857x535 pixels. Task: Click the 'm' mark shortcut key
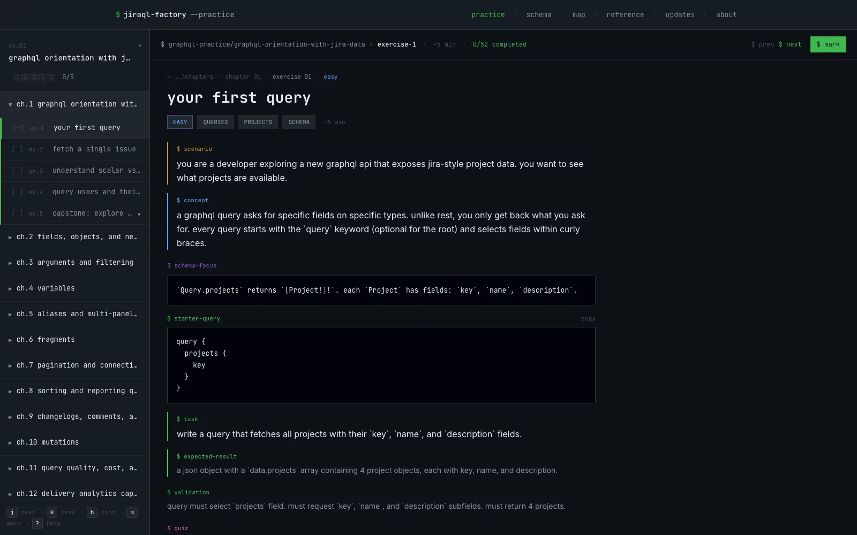132,512
